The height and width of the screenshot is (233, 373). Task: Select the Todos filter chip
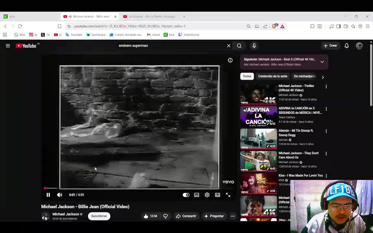[247, 76]
